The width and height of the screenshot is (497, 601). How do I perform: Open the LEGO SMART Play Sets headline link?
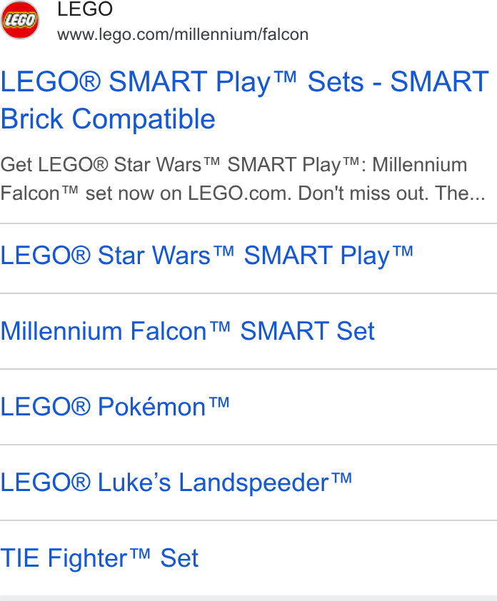coord(245,101)
